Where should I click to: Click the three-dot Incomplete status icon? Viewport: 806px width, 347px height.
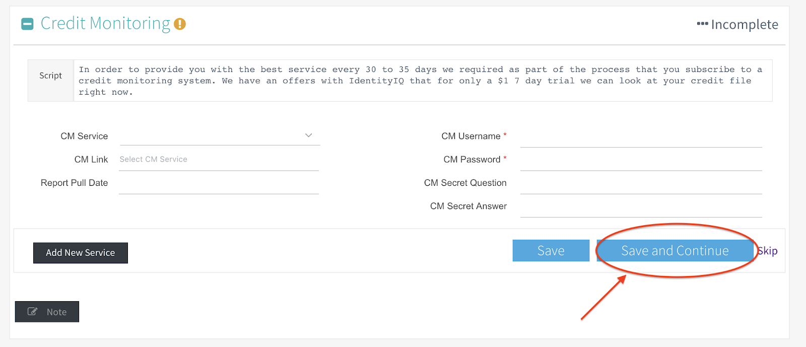(x=702, y=24)
